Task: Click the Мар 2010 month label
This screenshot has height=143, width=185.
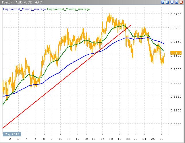Action: (x=11, y=134)
